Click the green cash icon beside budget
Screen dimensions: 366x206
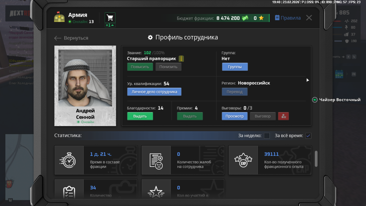tap(245, 18)
